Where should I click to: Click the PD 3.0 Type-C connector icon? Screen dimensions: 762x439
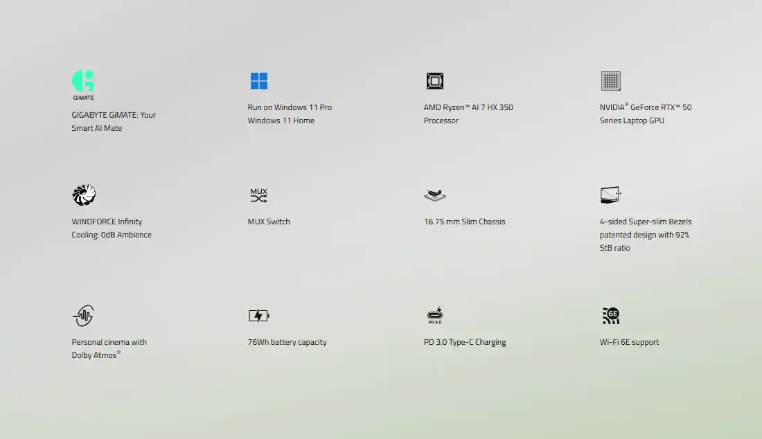435,316
